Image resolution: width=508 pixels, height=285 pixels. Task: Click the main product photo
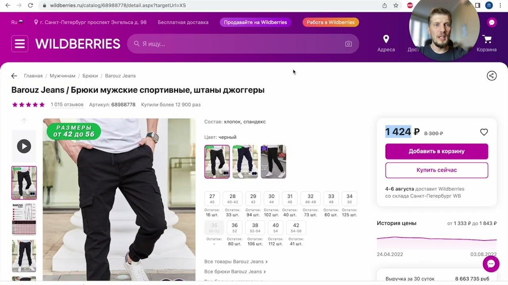click(119, 199)
